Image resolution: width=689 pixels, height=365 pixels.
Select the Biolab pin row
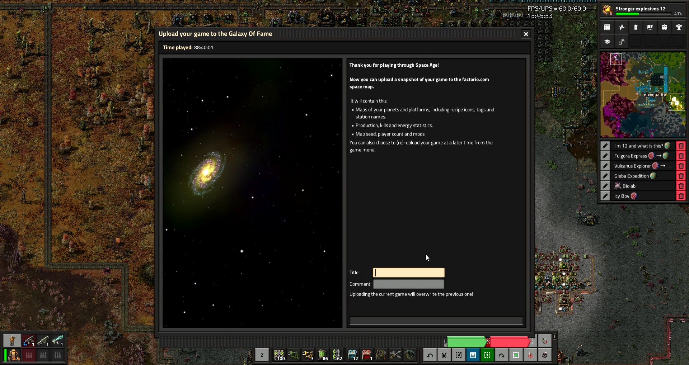point(643,186)
